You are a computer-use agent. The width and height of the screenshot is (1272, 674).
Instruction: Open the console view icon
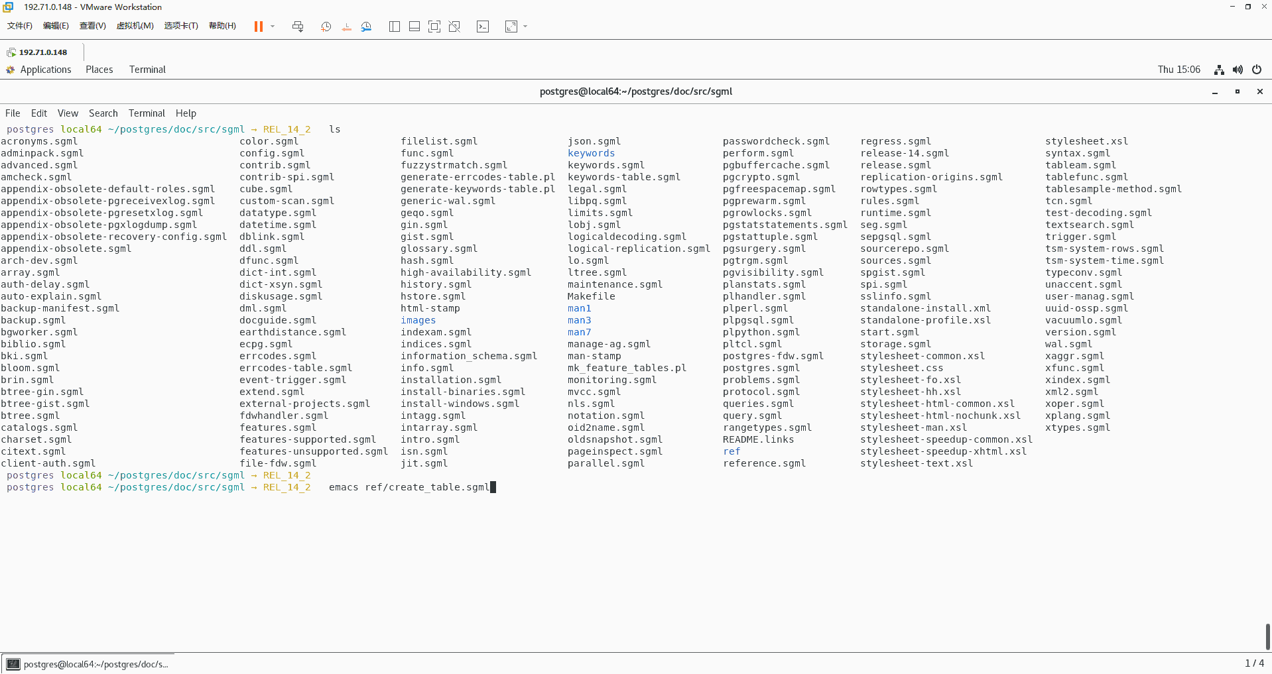(x=483, y=27)
